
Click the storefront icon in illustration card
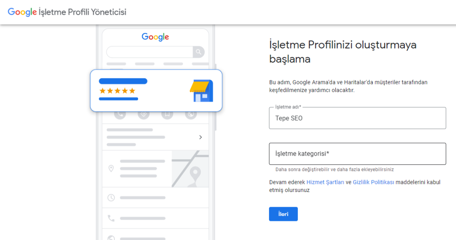202,91
